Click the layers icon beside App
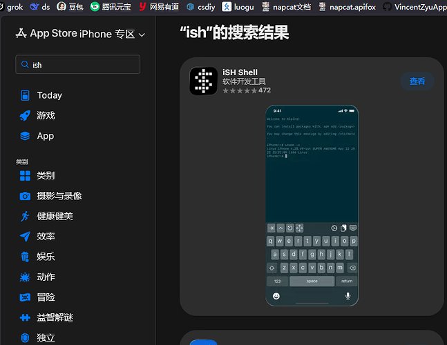The height and width of the screenshot is (345, 447). [x=25, y=136]
